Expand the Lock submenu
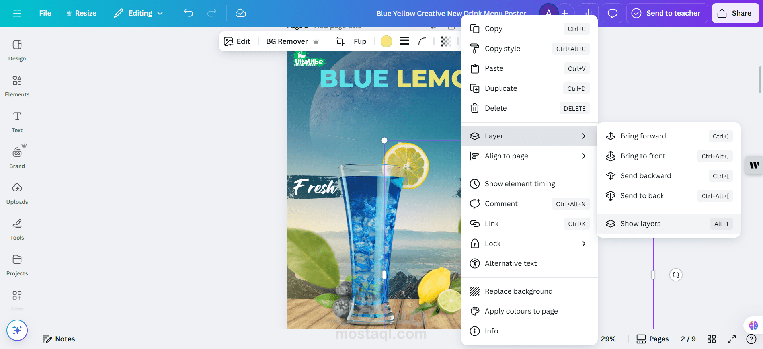This screenshot has width=763, height=349. (x=529, y=244)
